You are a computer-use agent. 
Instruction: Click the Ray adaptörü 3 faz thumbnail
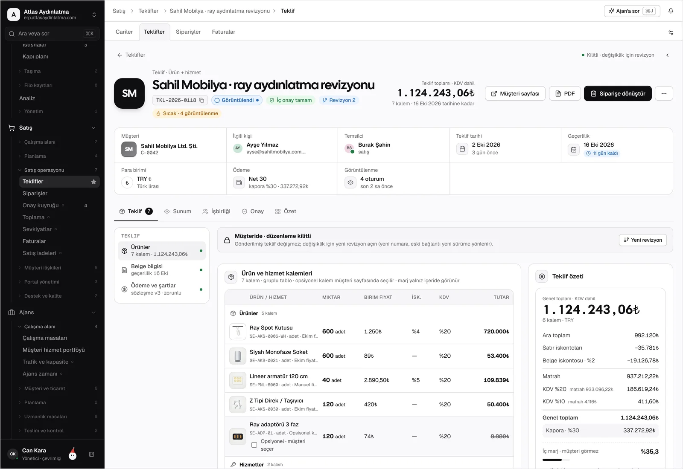(x=238, y=437)
